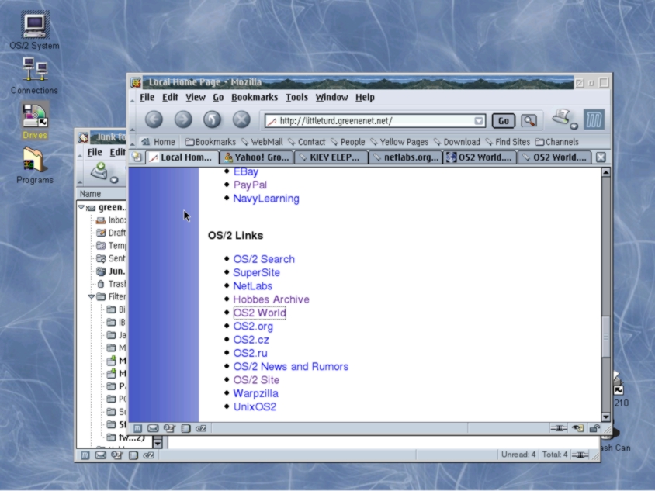Open Mail from the browser status bar
The image size is (655, 491).
point(153,428)
